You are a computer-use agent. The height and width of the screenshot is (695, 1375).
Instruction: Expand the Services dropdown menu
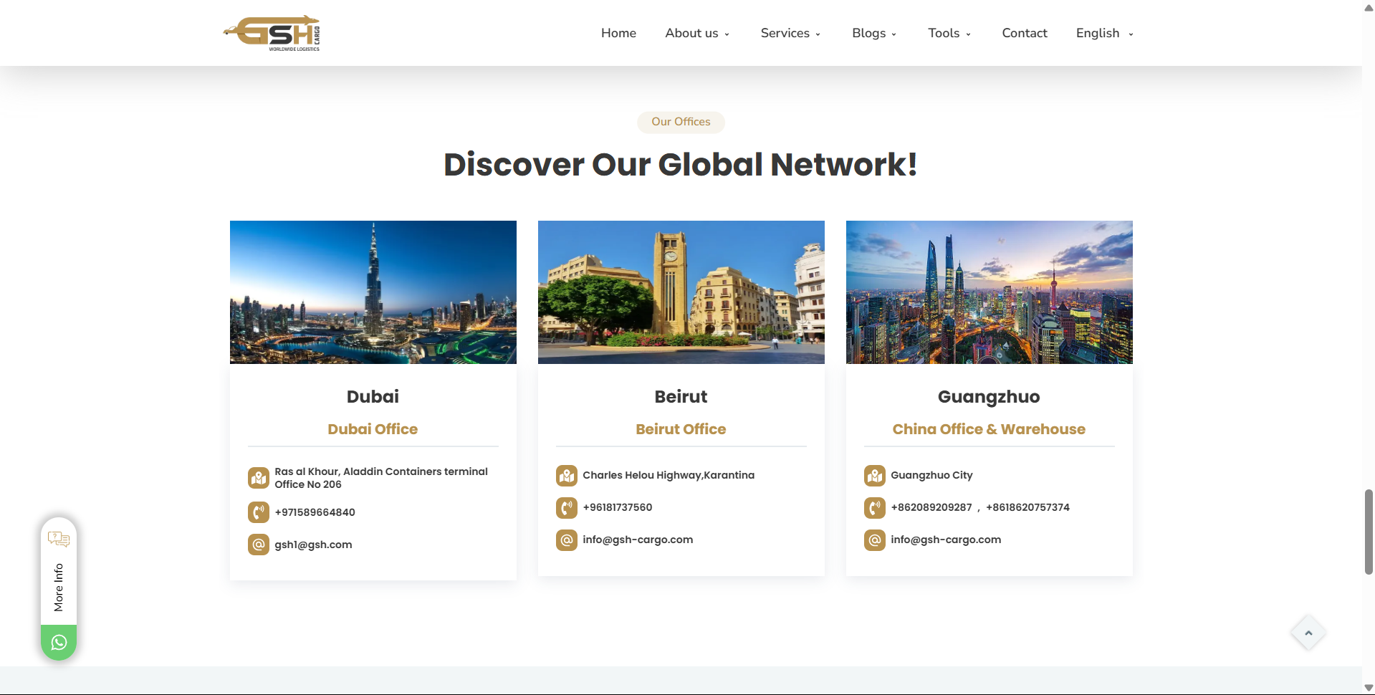[791, 33]
